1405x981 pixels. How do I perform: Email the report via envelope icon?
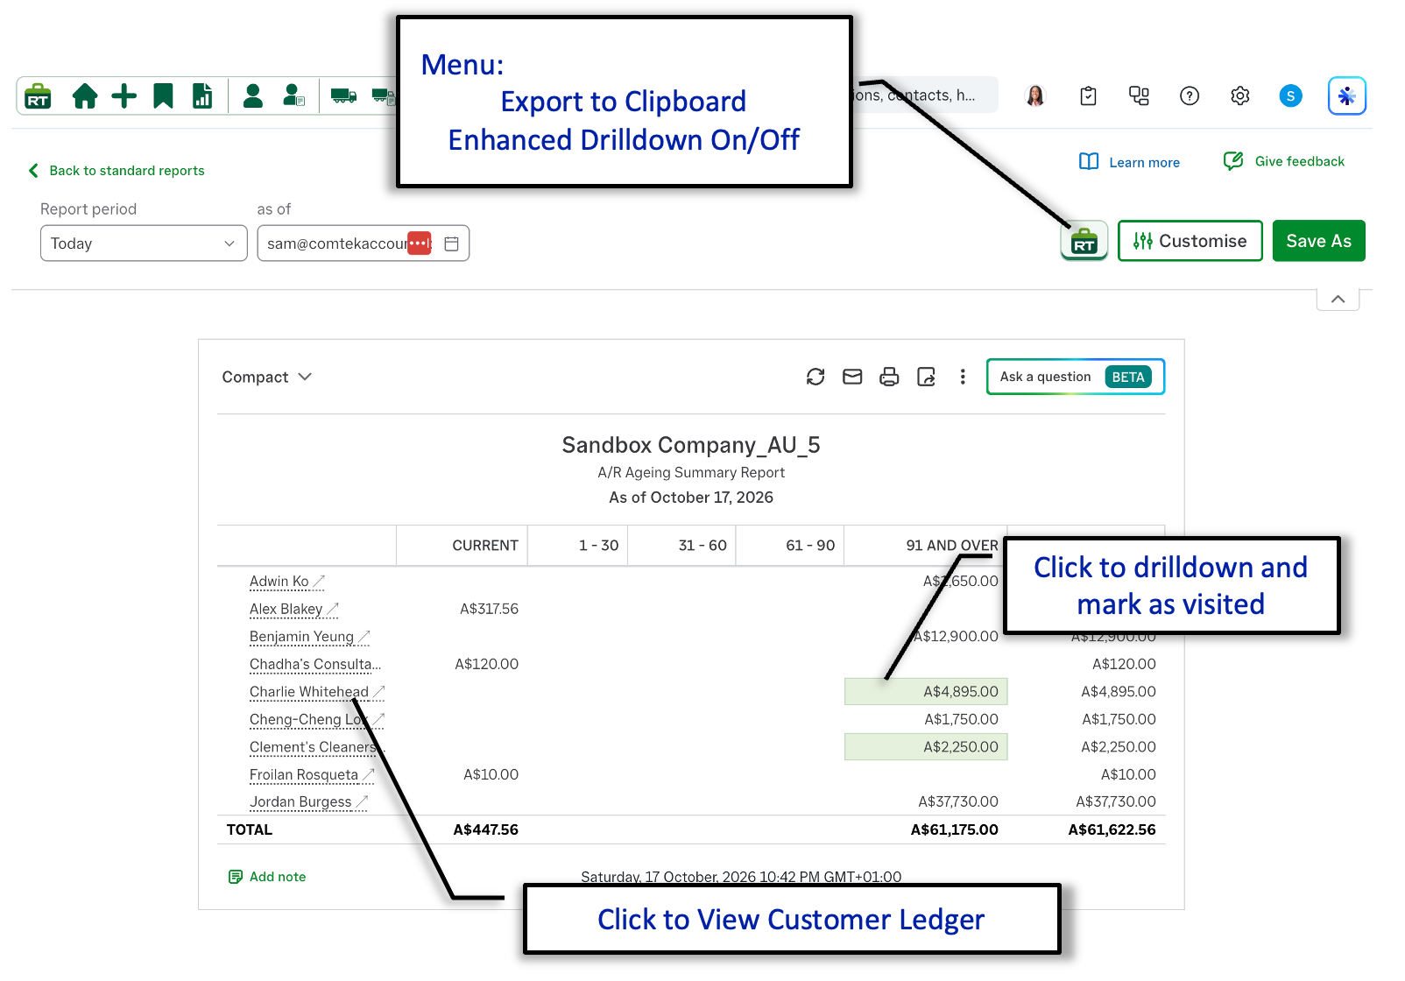[x=852, y=377]
